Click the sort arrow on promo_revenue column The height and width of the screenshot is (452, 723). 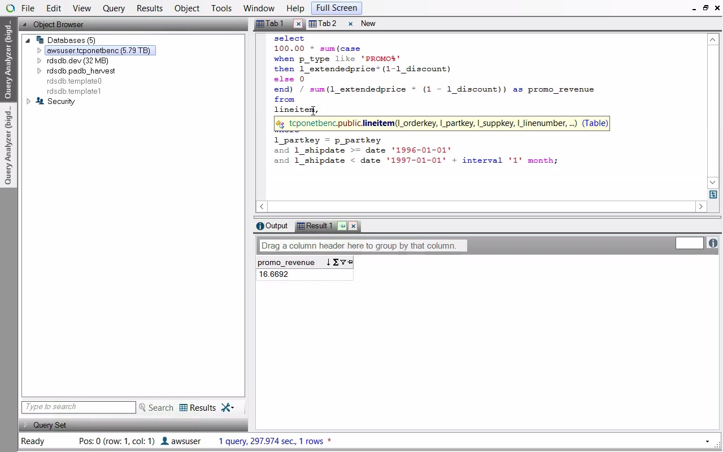coord(328,262)
